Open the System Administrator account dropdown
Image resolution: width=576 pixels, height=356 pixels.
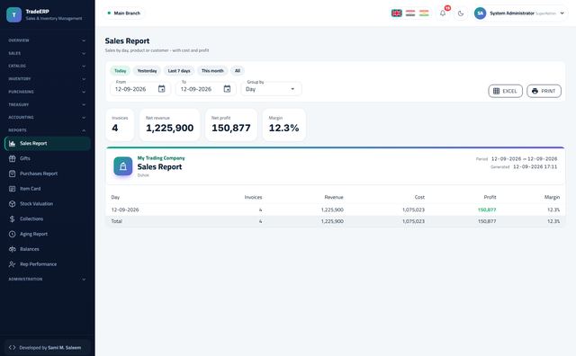520,13
